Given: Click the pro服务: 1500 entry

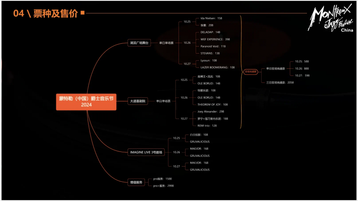Looking at the screenshot, I should click(x=162, y=179).
